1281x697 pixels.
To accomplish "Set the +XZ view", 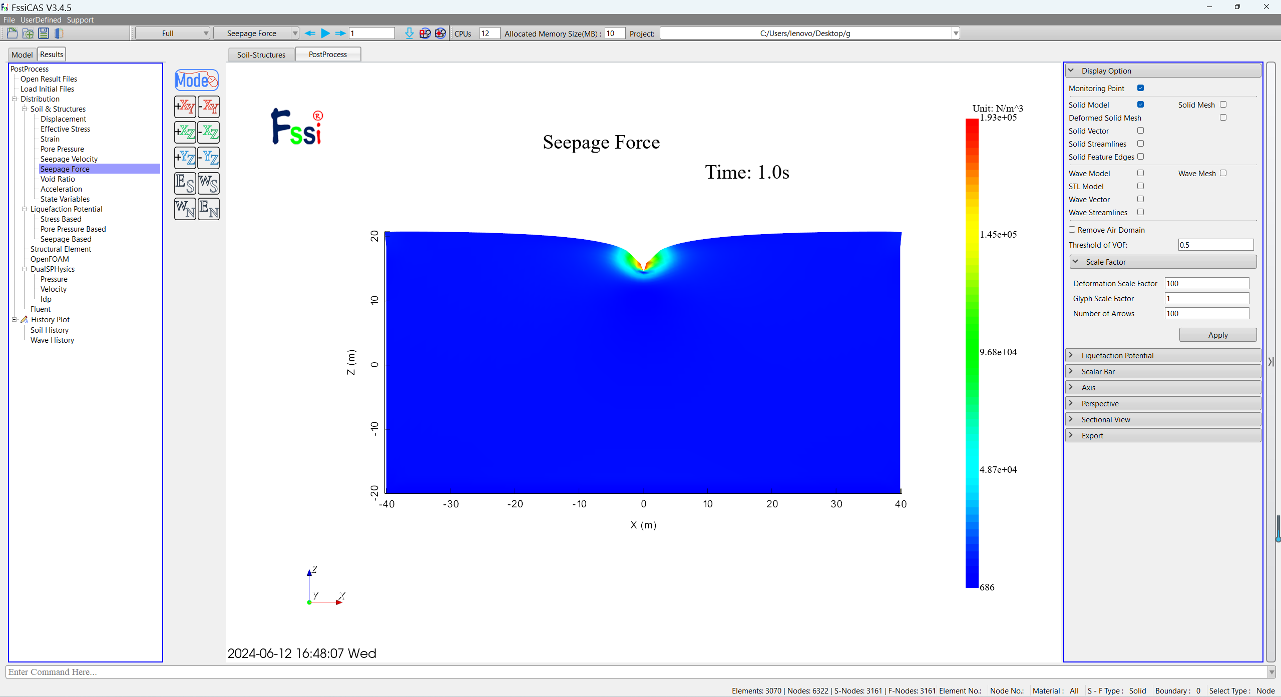I will tap(185, 132).
